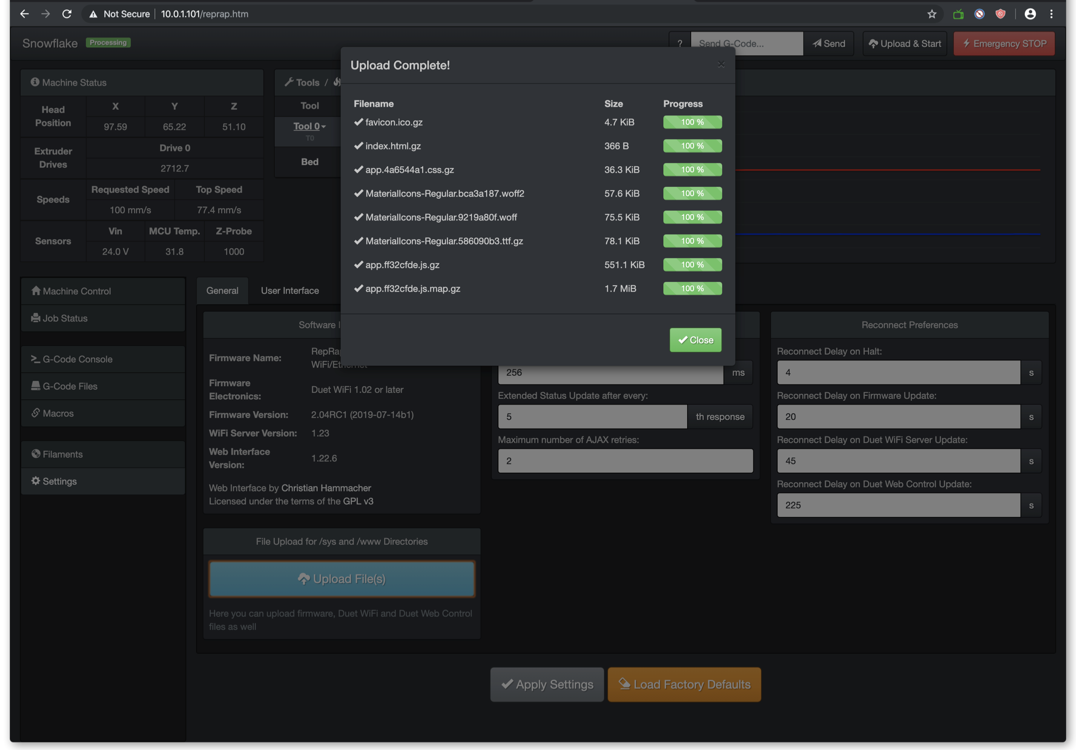The height and width of the screenshot is (750, 1076).
Task: Reload the page in the browser
Action: [x=67, y=14]
